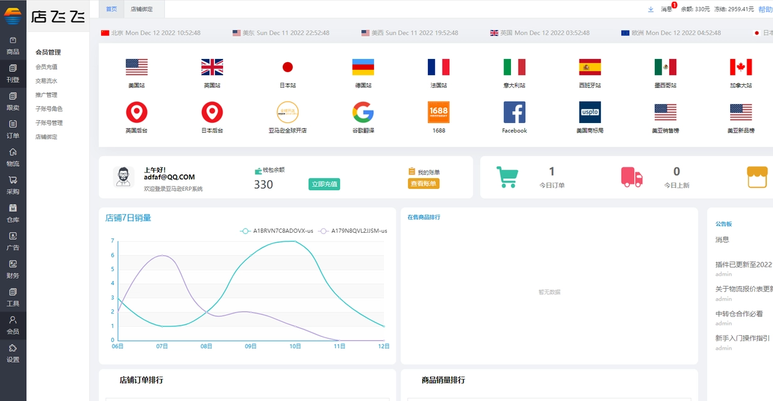
Task: Open the Facebook shortcut icon
Action: (514, 112)
